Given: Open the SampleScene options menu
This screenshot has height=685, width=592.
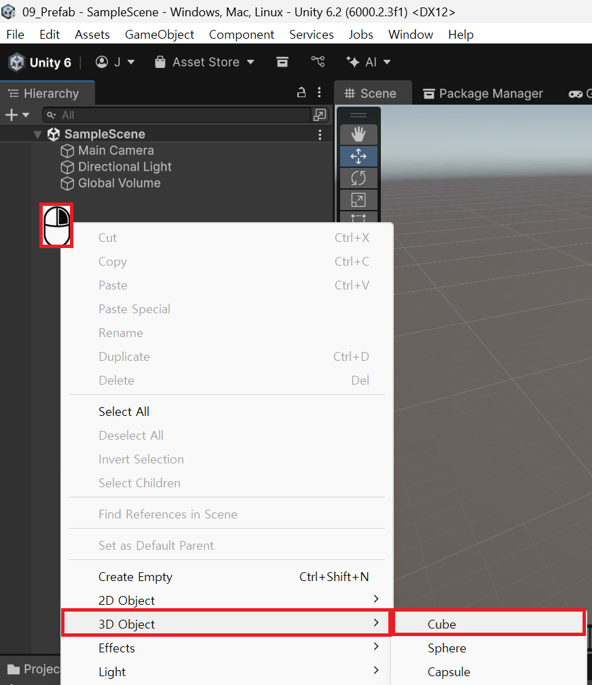Looking at the screenshot, I should click(320, 135).
